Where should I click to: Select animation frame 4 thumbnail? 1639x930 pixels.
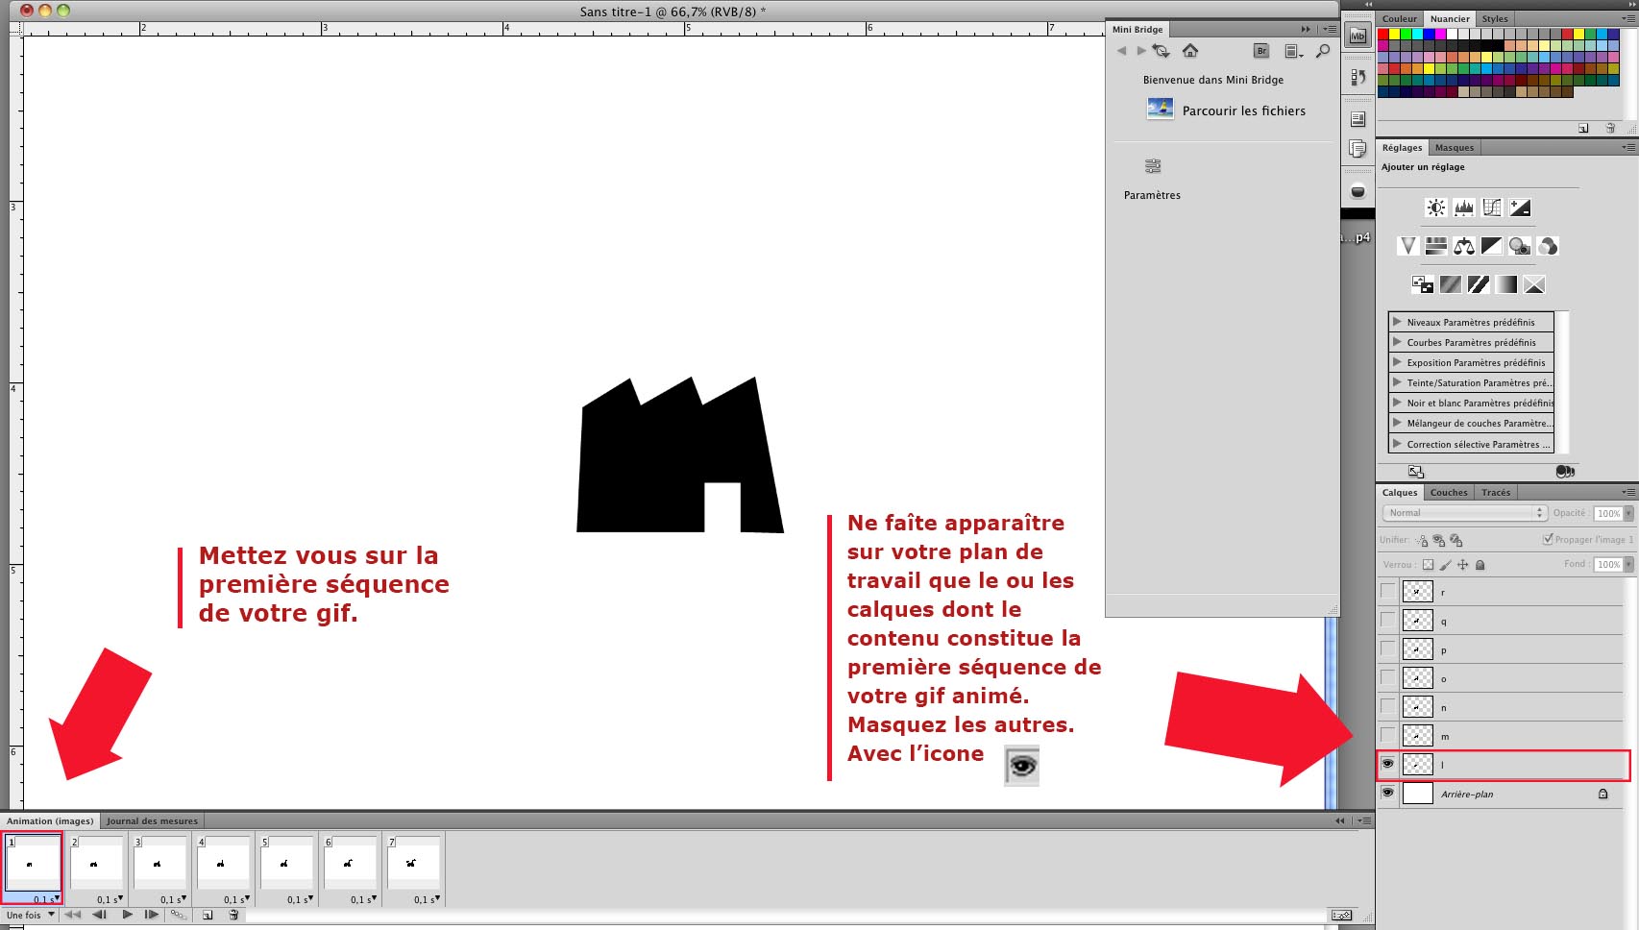221,864
